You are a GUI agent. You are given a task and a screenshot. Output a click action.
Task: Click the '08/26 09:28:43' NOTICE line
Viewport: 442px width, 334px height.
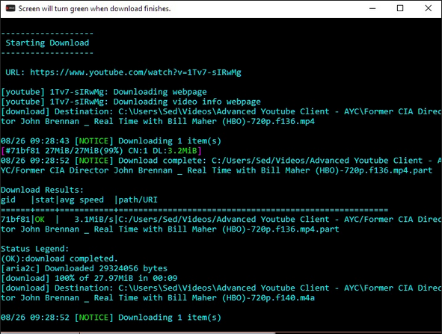(x=111, y=141)
